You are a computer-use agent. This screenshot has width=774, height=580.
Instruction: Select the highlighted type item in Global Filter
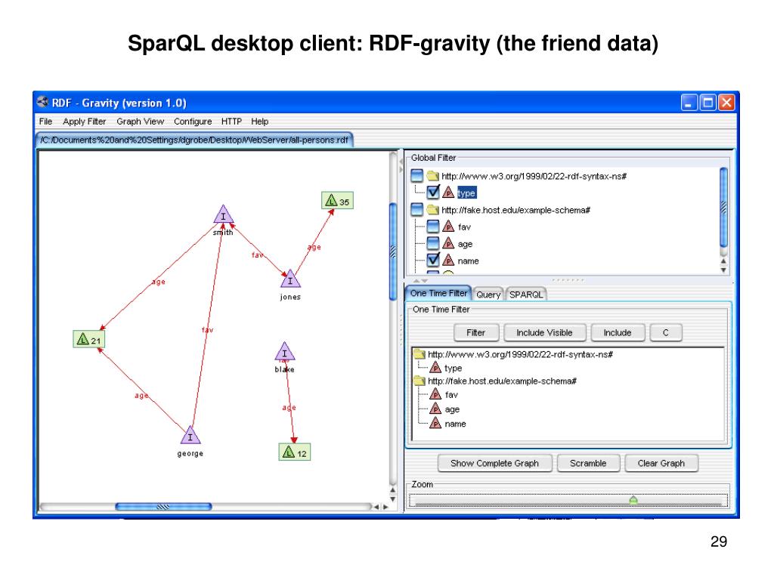[466, 193]
